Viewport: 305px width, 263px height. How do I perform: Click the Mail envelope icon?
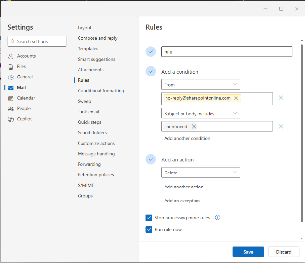click(x=11, y=88)
